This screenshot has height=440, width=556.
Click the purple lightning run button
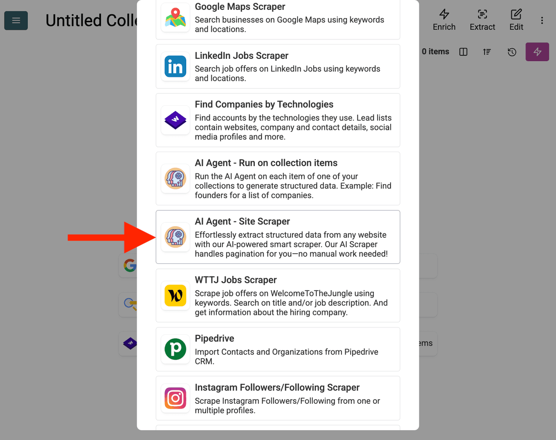click(x=537, y=52)
